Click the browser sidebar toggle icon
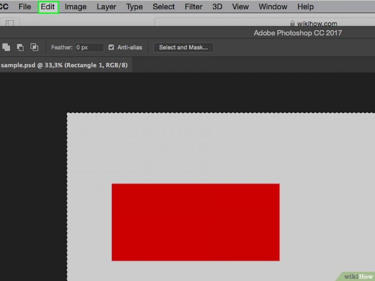 [x=10, y=23]
